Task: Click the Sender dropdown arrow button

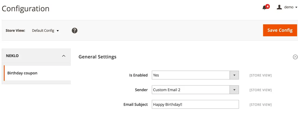Action: point(234,90)
